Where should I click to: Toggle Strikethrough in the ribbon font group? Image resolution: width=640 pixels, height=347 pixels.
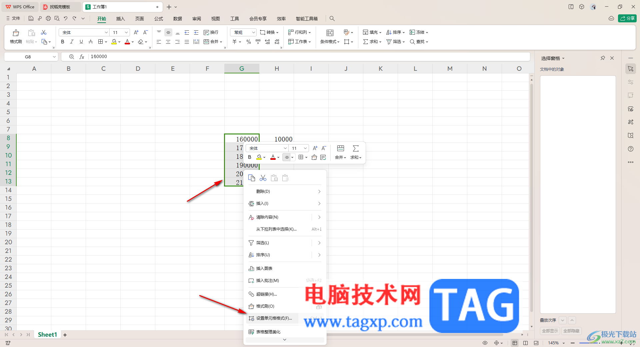tap(91, 42)
